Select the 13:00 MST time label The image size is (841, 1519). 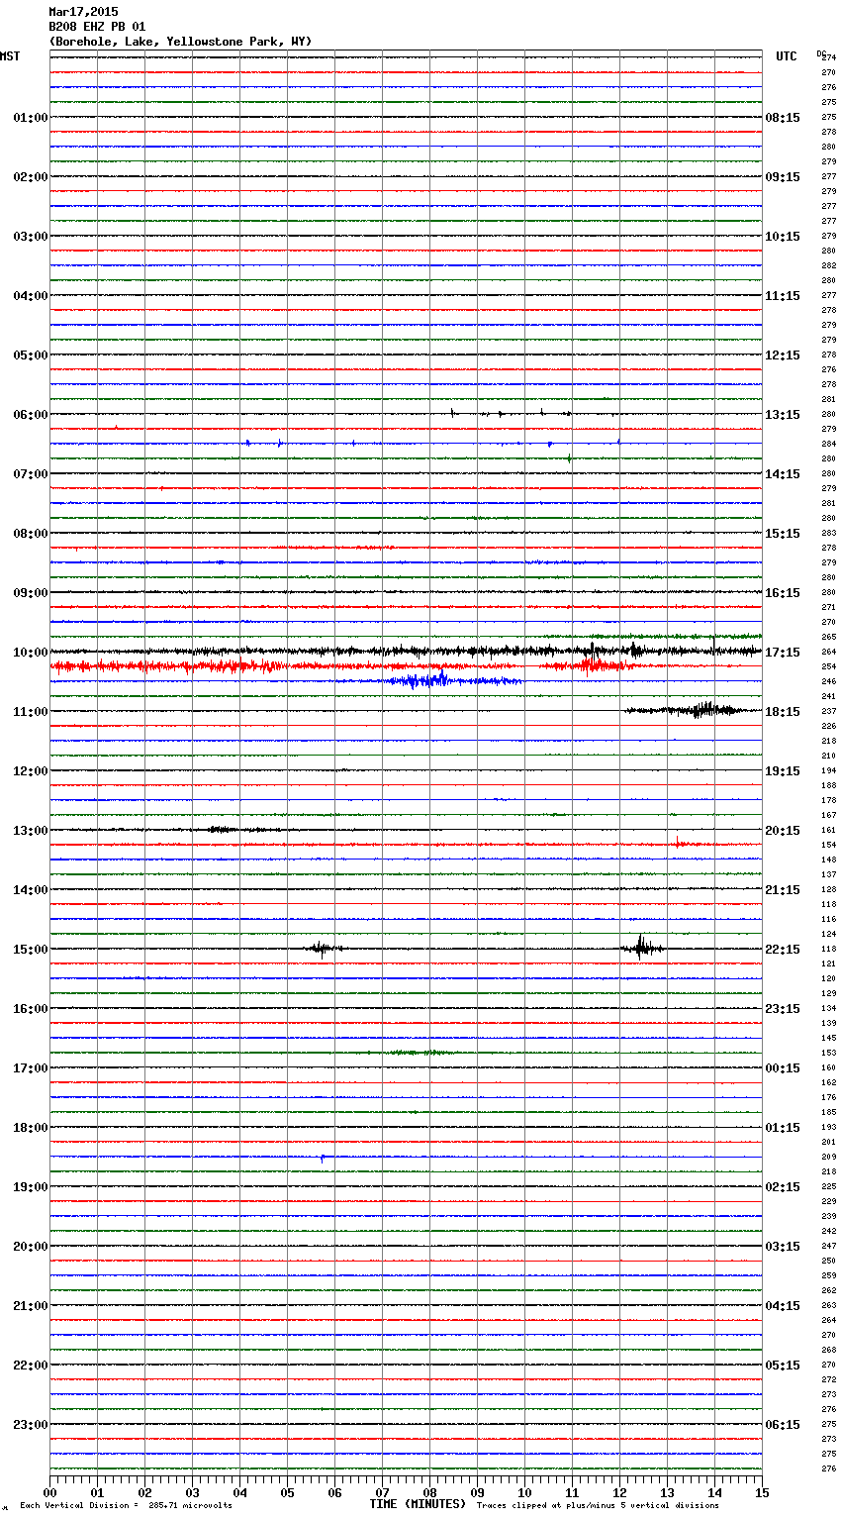point(30,831)
